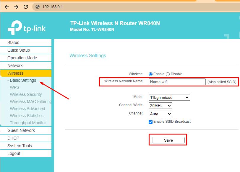
Task: Click the 'TP-Link Wireless N Router WR840N' title
Action: coord(115,23)
